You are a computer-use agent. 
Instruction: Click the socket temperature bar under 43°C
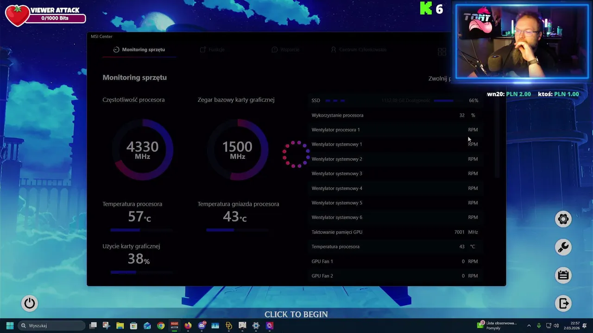click(x=237, y=230)
